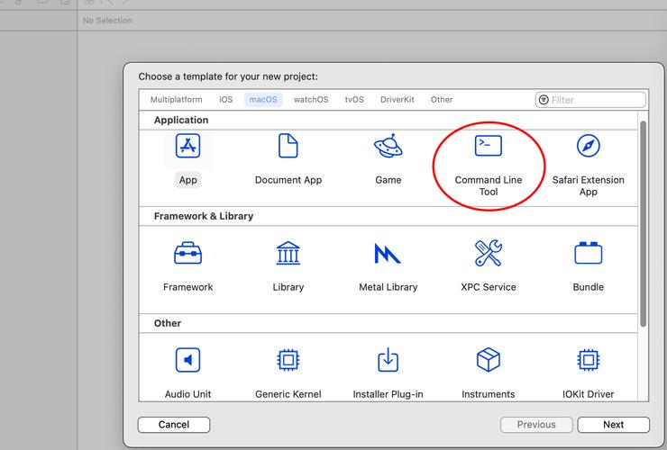Choose the Instruments template icon
Screen dimensions: 667x450
click(x=488, y=361)
